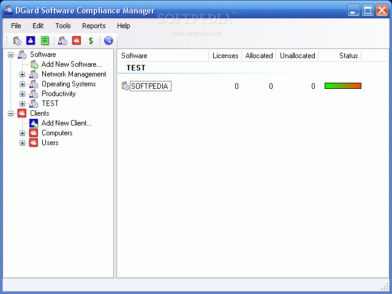Open the Edit menu

(38, 26)
